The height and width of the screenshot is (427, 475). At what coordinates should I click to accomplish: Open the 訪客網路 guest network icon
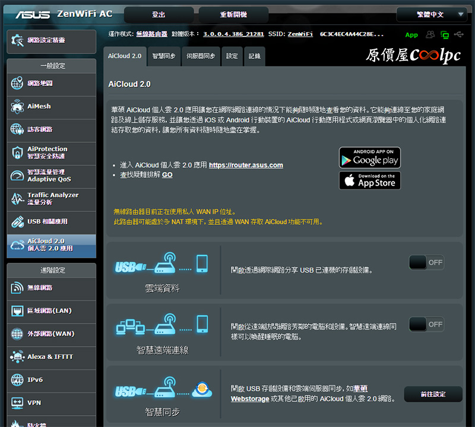[x=17, y=129]
